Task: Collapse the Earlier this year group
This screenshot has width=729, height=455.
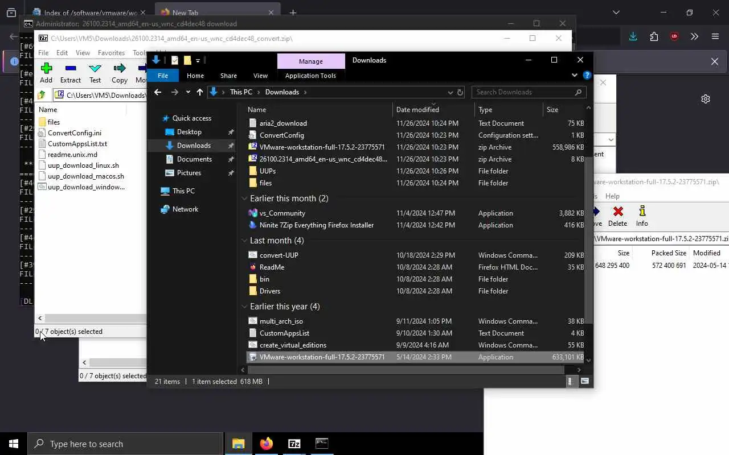Action: [244, 307]
